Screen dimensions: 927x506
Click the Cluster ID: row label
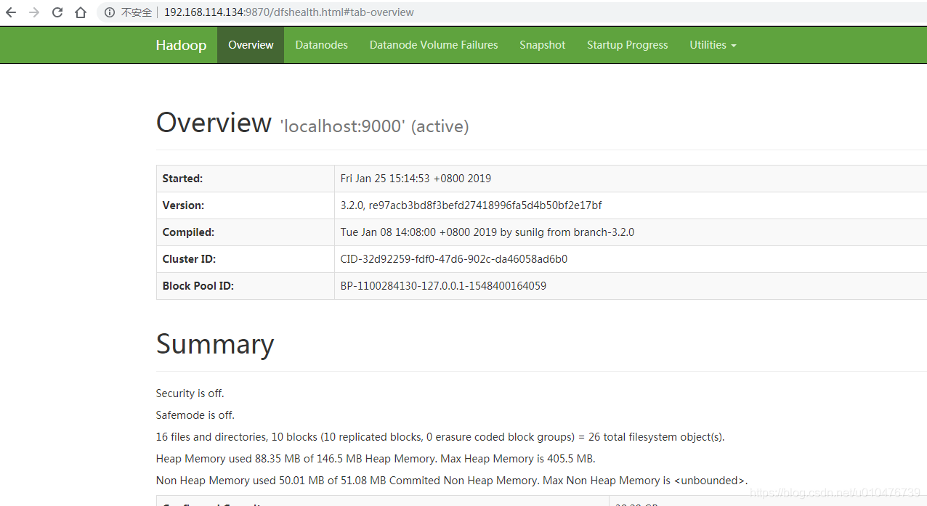click(x=189, y=259)
